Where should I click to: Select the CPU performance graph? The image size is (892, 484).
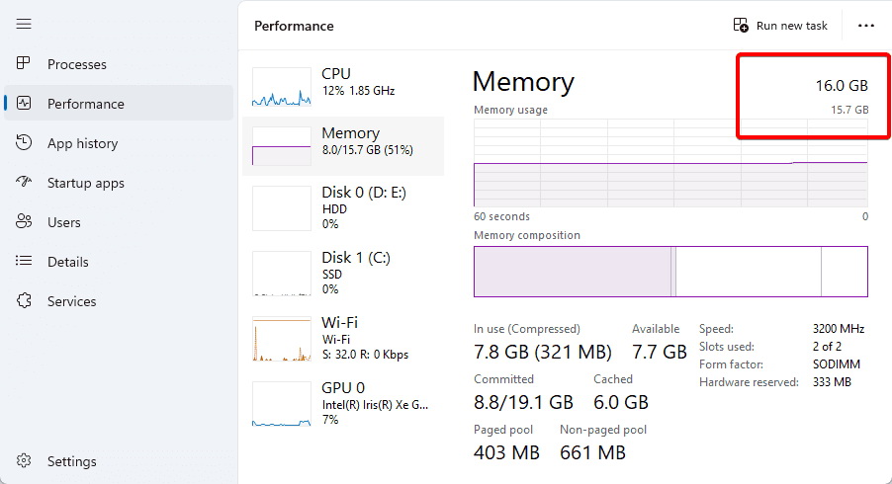(x=283, y=87)
